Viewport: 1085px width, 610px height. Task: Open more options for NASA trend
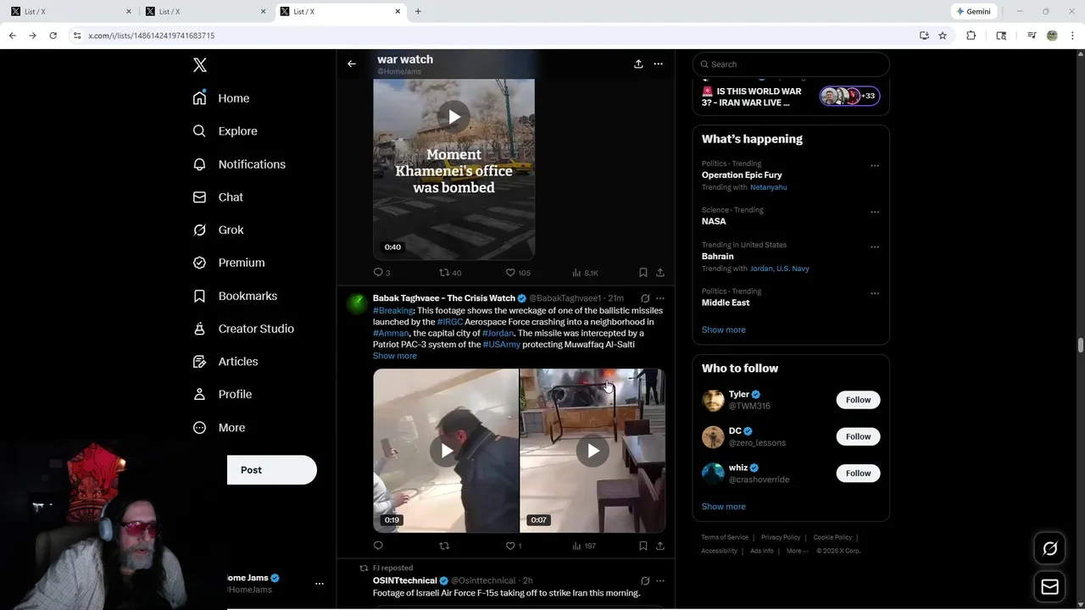[x=875, y=213]
